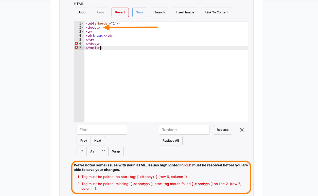Save the HTML code
This screenshot has height=196, width=318.
[139, 12]
